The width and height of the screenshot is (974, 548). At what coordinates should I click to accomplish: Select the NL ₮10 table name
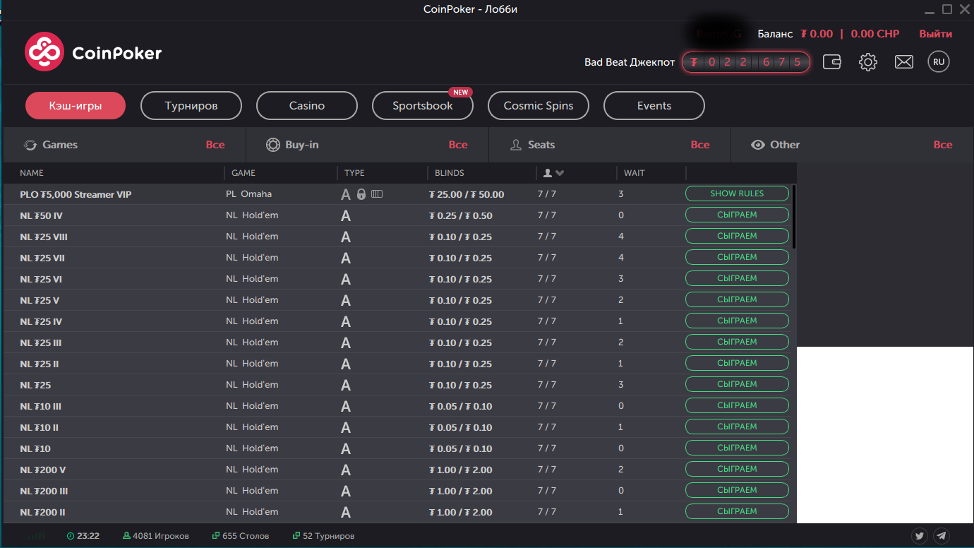35,449
